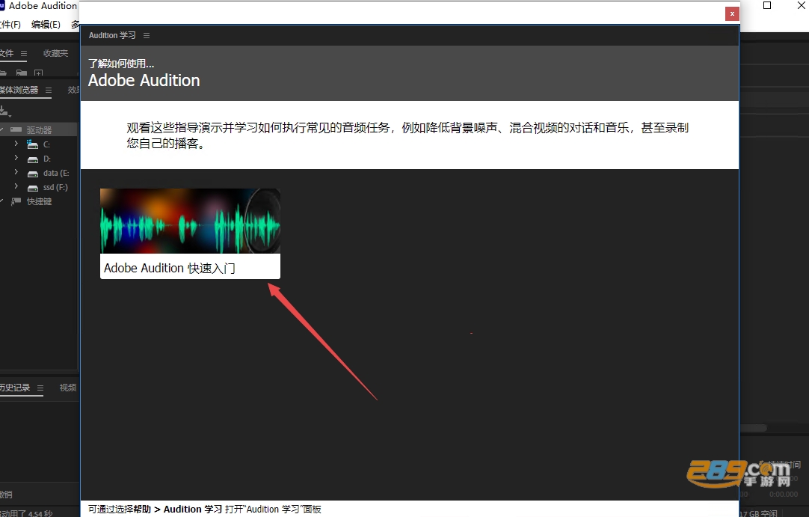Image resolution: width=809 pixels, height=517 pixels.
Task: Close the learning dialog with red X
Action: click(731, 14)
